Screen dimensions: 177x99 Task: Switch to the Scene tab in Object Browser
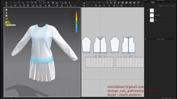(148, 2)
